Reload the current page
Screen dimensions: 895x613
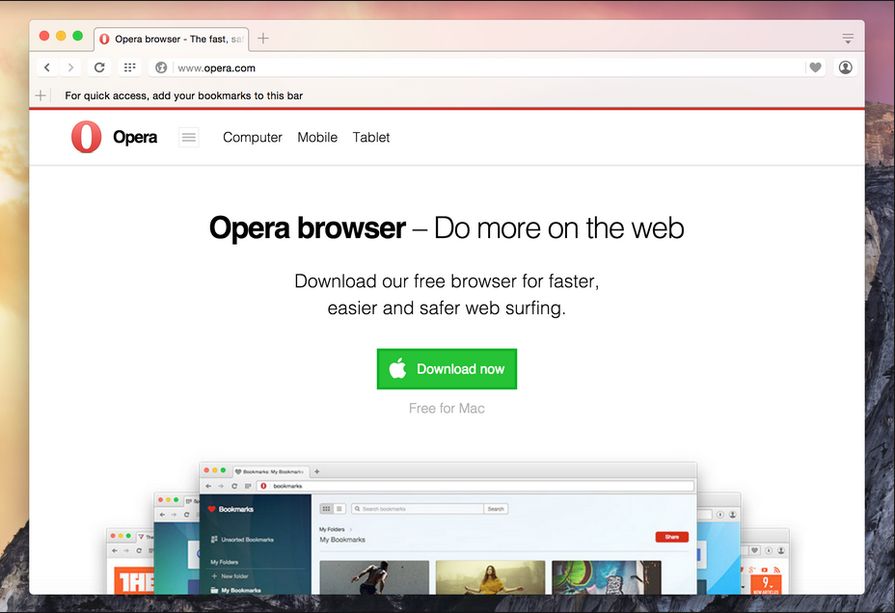[99, 67]
